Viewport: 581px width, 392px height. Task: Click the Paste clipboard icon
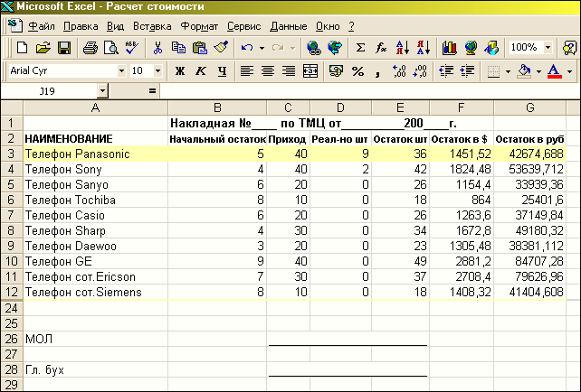(x=200, y=48)
